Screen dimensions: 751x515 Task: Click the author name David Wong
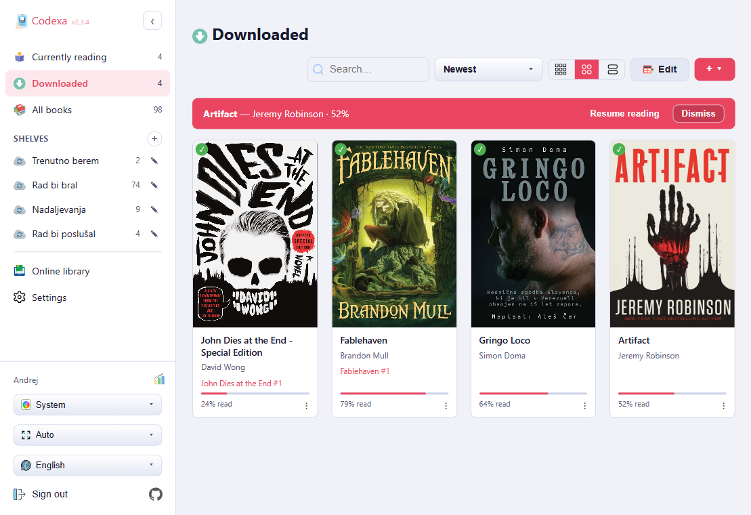click(223, 367)
